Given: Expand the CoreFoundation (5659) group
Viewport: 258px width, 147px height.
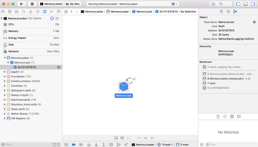Looking at the screenshot, I should click(x=5, y=81).
